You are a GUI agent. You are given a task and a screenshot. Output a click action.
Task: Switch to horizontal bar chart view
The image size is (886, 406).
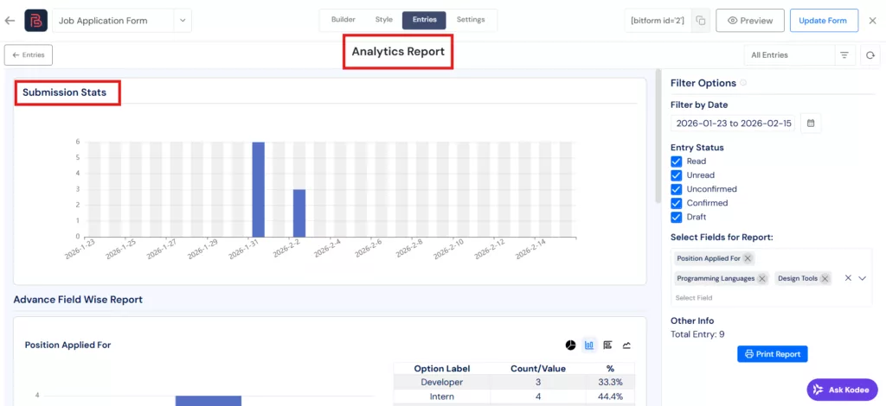pyautogui.click(x=608, y=346)
